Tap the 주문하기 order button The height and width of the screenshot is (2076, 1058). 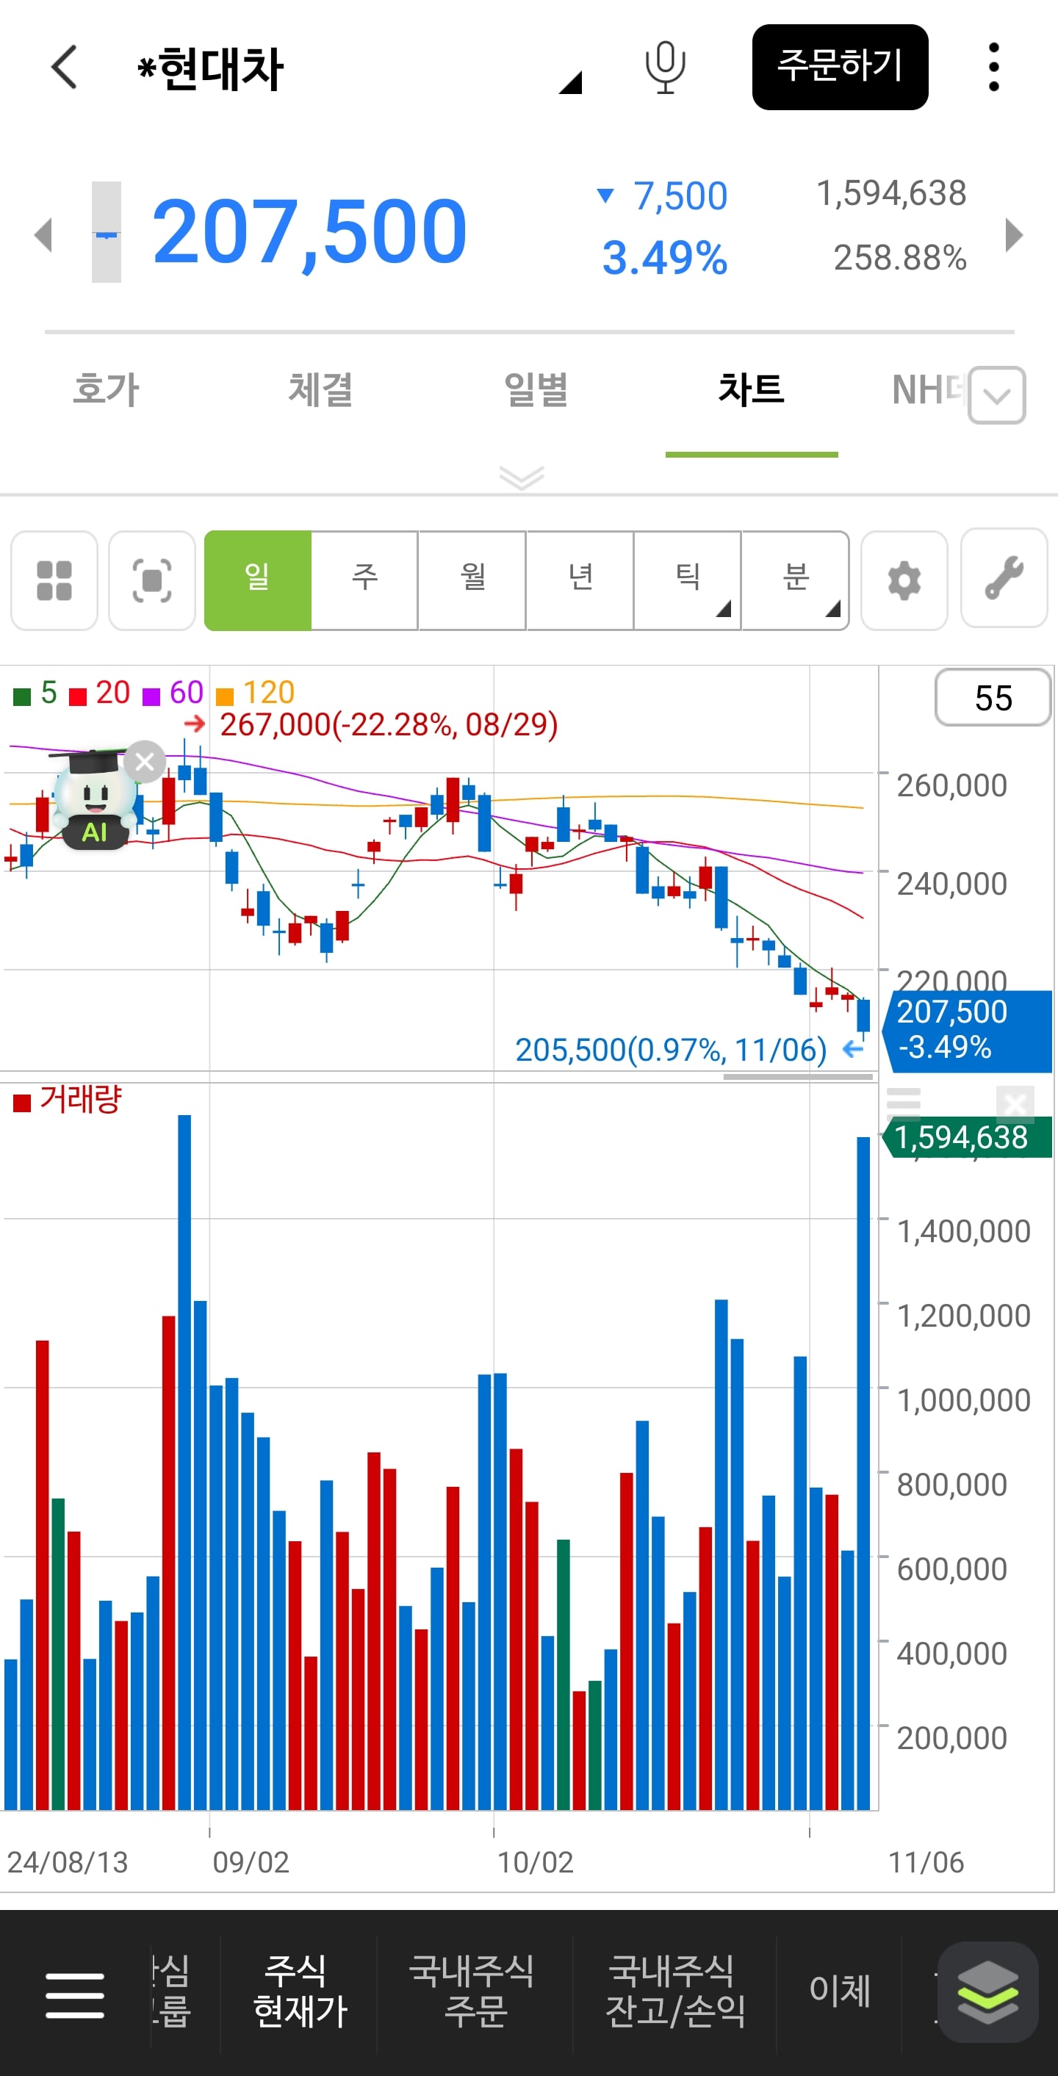click(x=840, y=67)
